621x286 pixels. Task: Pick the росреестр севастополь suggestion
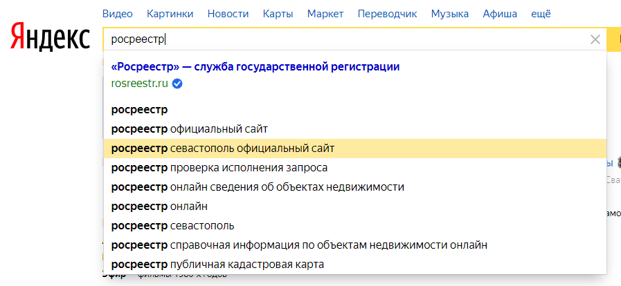click(x=355, y=226)
